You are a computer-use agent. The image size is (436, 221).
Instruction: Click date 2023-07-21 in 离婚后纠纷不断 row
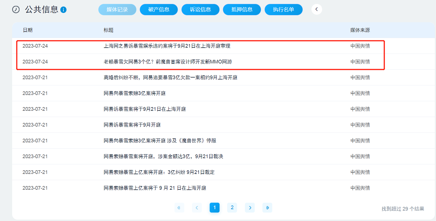coord(35,78)
